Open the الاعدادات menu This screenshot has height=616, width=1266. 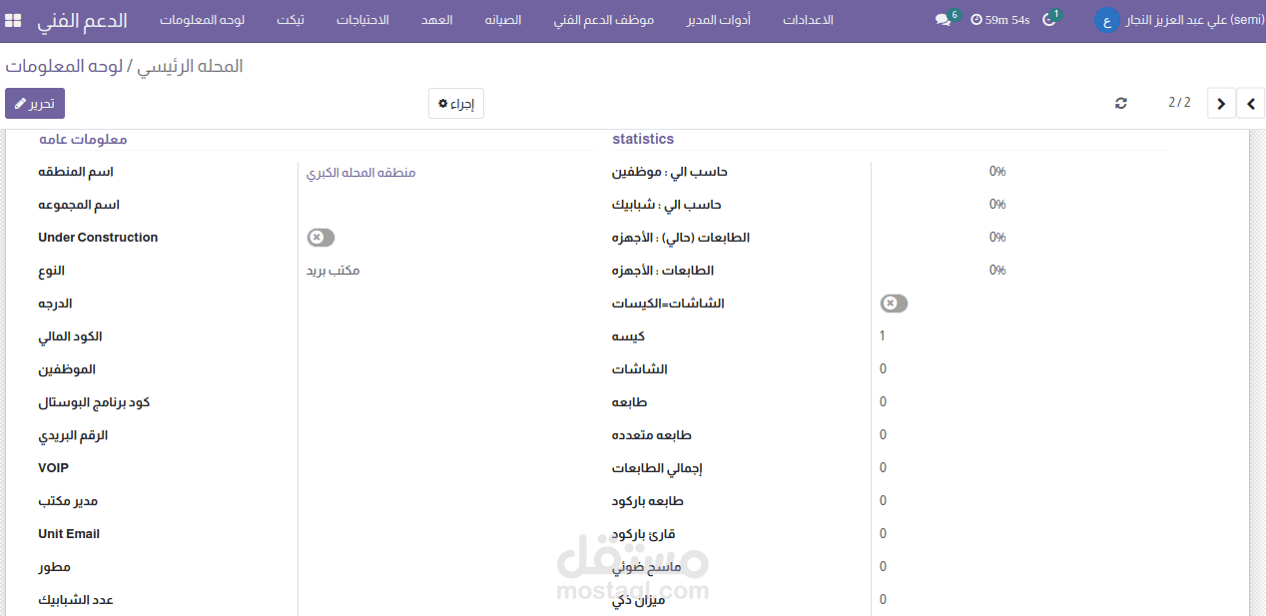point(808,20)
